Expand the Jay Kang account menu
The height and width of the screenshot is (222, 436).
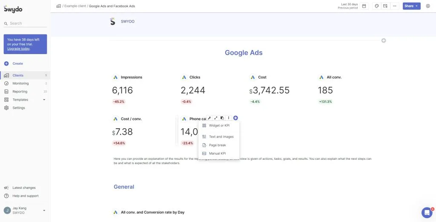coord(44,210)
